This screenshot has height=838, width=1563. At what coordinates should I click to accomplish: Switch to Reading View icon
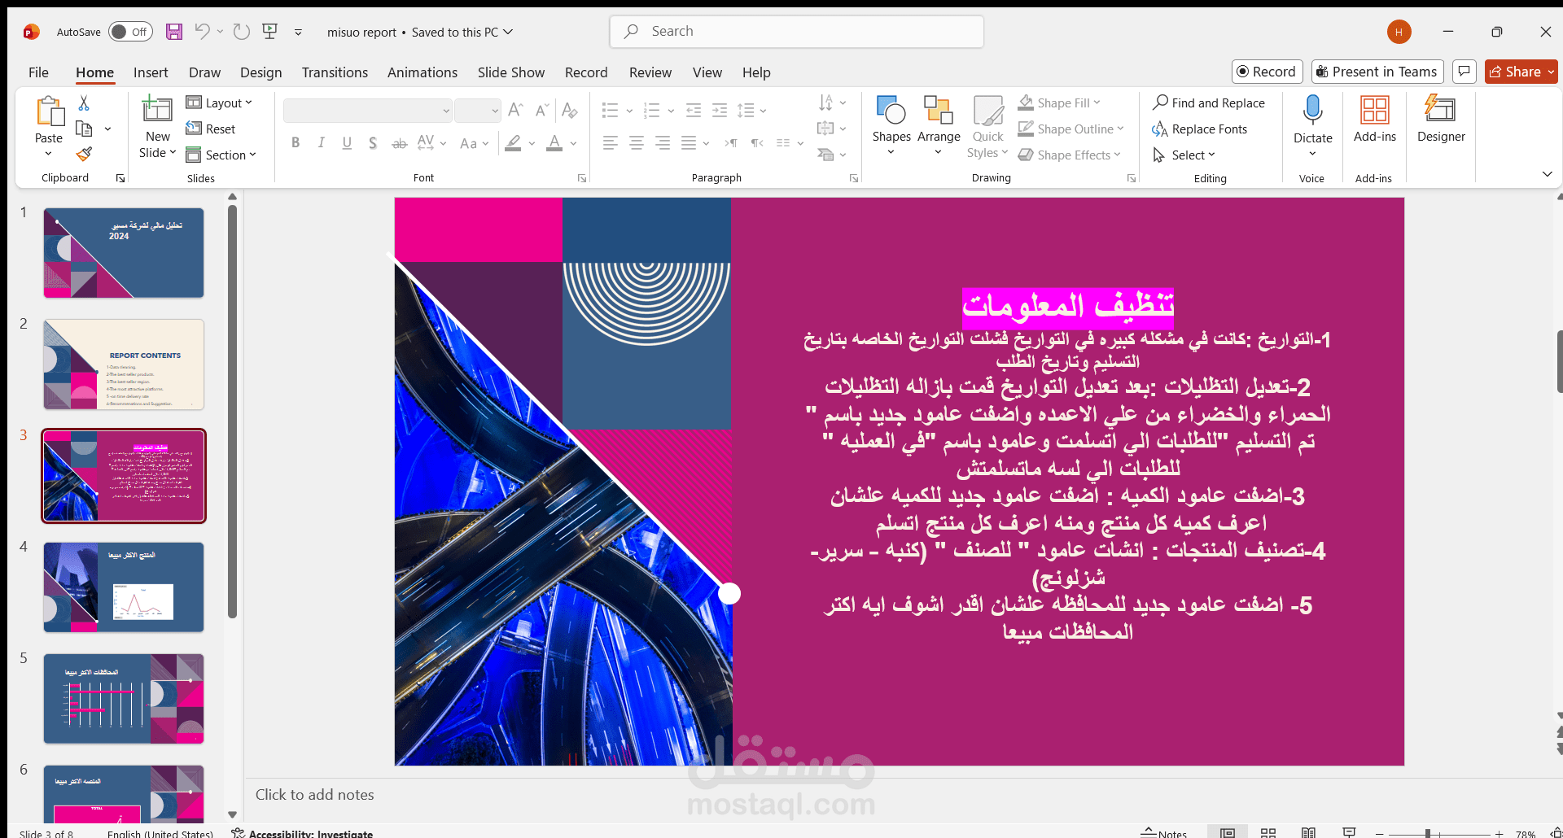tap(1308, 832)
